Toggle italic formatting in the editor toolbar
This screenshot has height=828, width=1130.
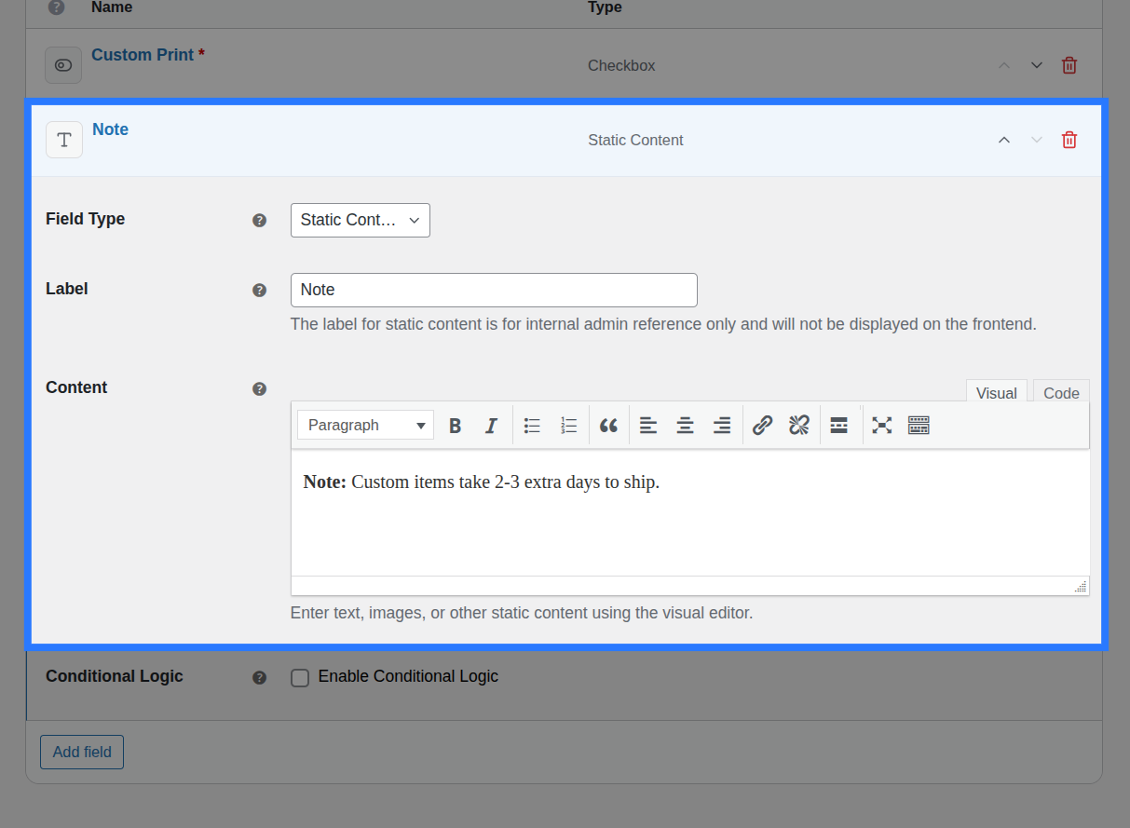[491, 426]
